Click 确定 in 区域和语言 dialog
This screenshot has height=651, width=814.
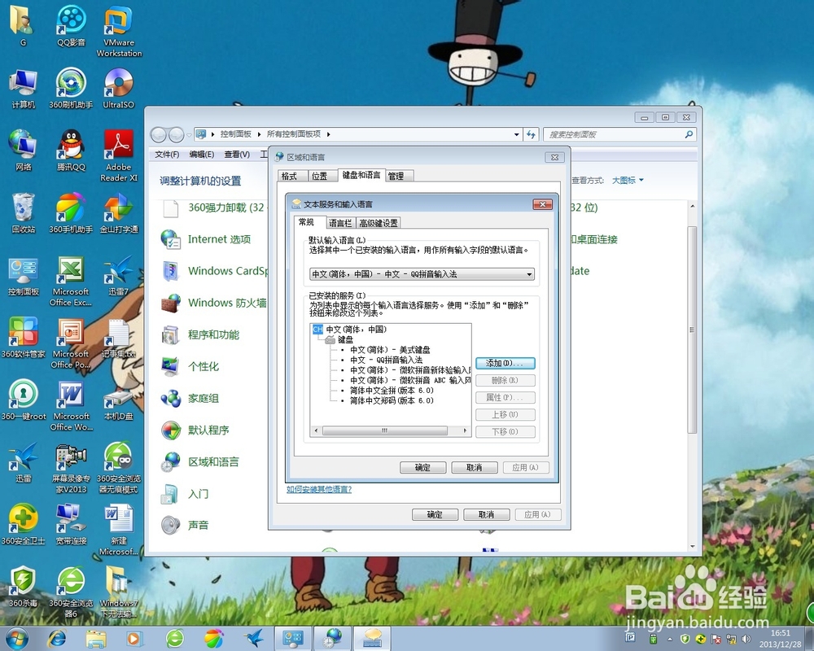(435, 514)
